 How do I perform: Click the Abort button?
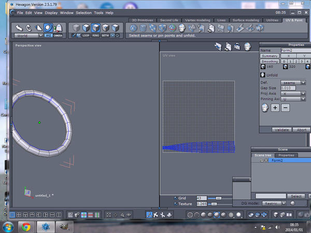click(x=302, y=130)
